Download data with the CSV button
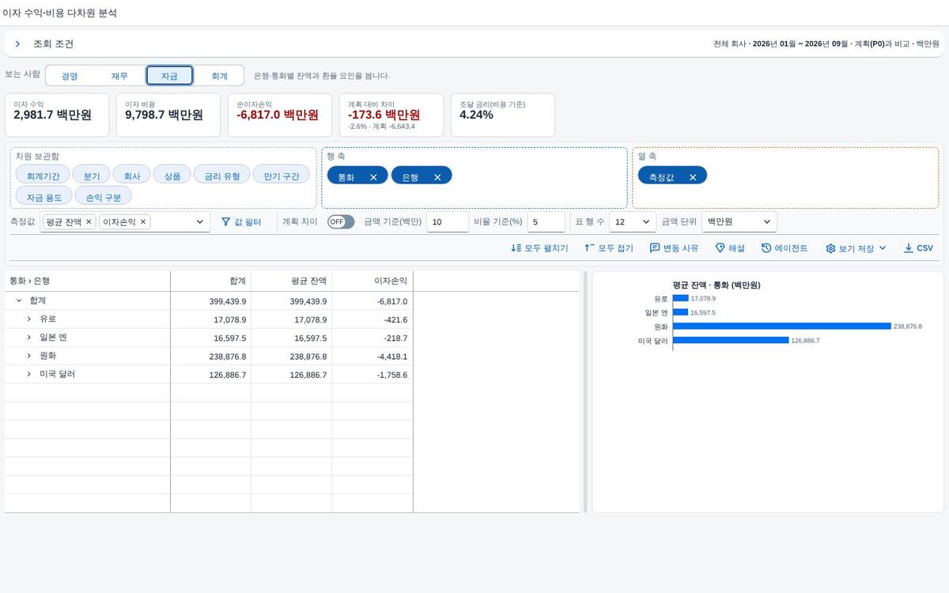The image size is (949, 593). click(918, 248)
